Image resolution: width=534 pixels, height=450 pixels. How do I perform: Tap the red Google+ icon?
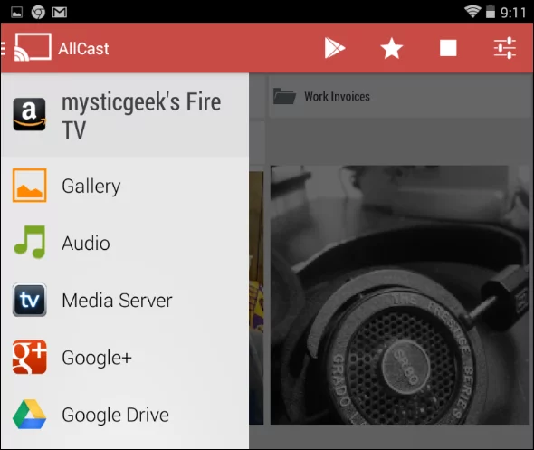click(29, 357)
